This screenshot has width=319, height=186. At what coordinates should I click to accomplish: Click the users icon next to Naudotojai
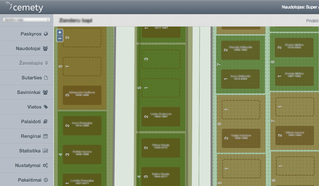(x=45, y=49)
